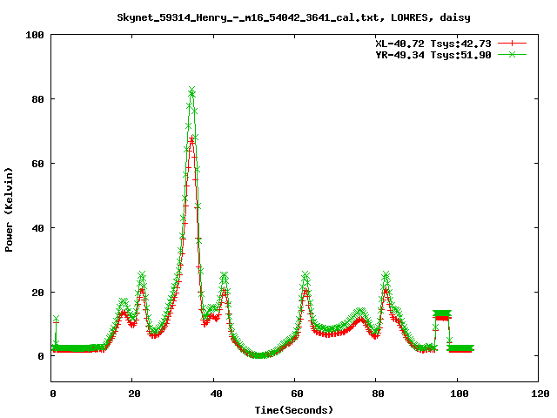
Task: Select the XL-40.72 Tsys:42.73 legend entry
Action: point(433,44)
